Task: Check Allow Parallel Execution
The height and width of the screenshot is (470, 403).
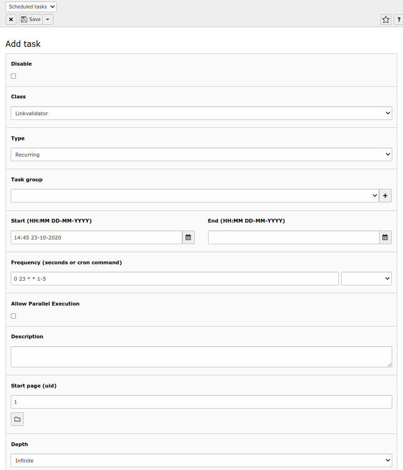Action: pos(13,316)
